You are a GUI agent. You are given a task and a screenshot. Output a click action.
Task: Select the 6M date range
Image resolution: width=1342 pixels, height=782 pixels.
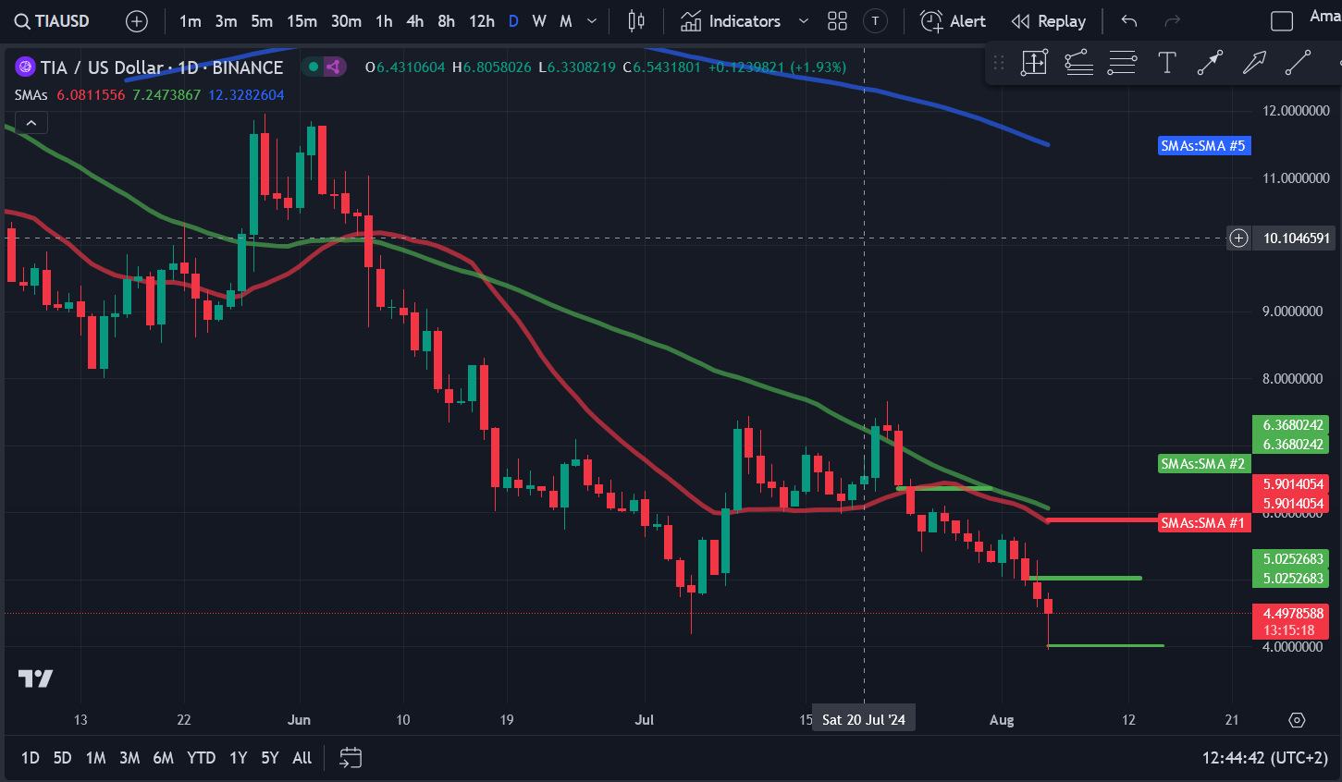(164, 758)
